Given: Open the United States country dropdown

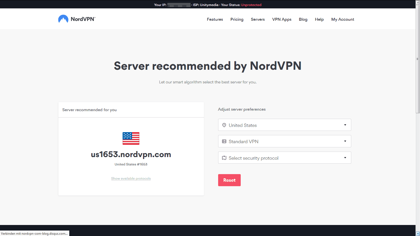Looking at the screenshot, I should click(285, 125).
